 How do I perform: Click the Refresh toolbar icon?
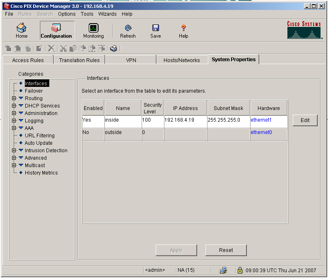(x=128, y=31)
